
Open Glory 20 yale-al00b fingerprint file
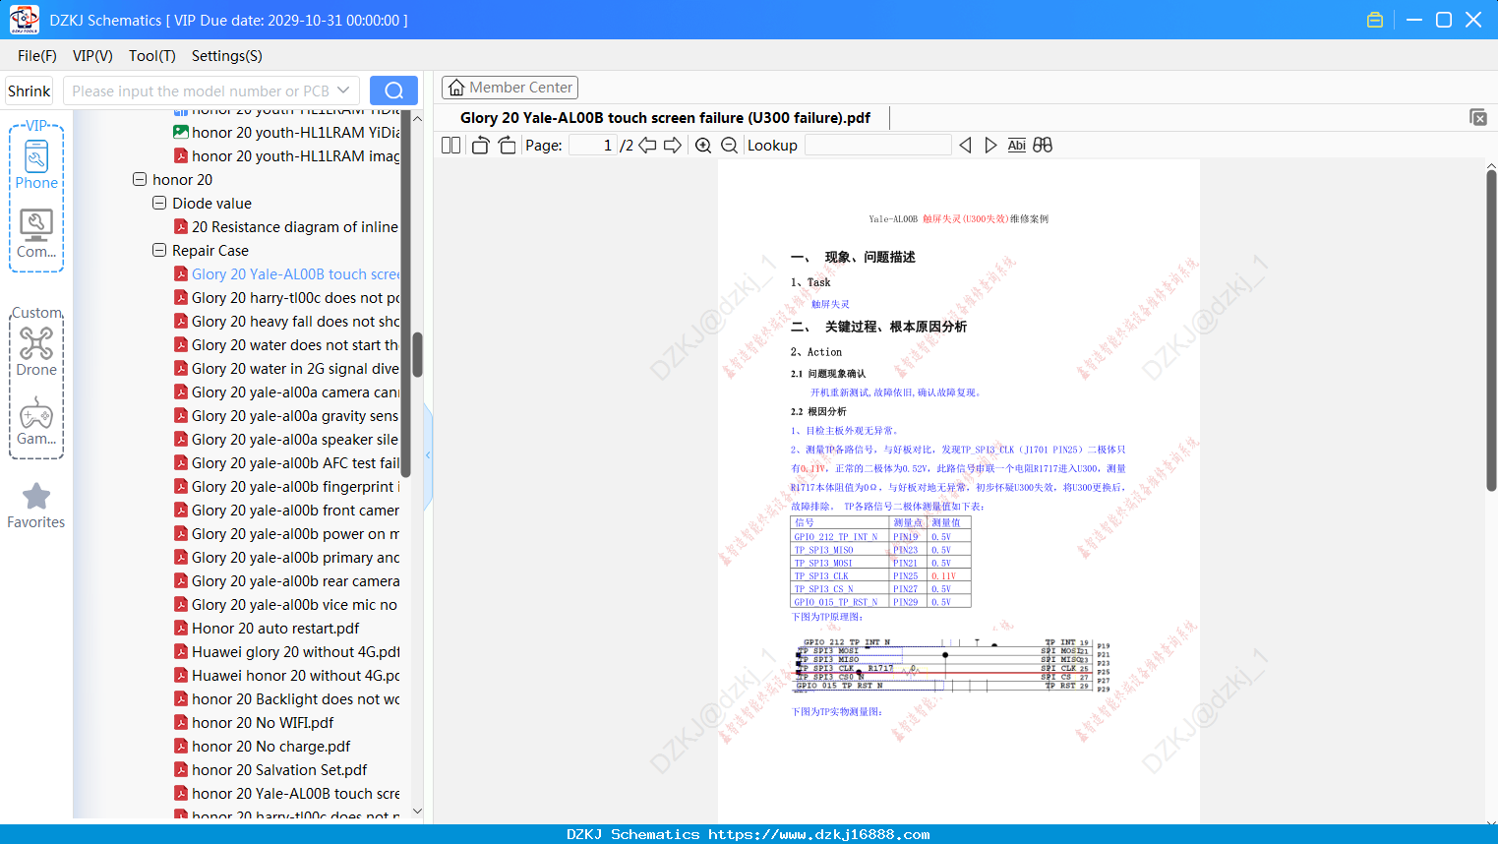286,487
